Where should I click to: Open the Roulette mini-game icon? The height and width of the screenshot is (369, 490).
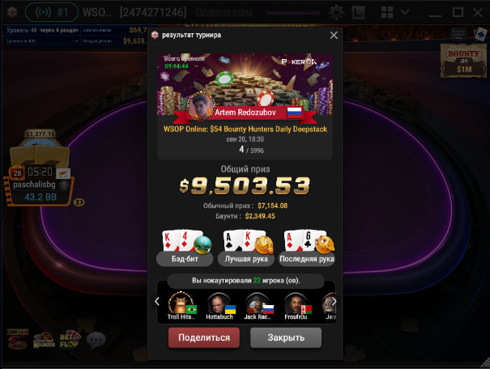(44, 341)
